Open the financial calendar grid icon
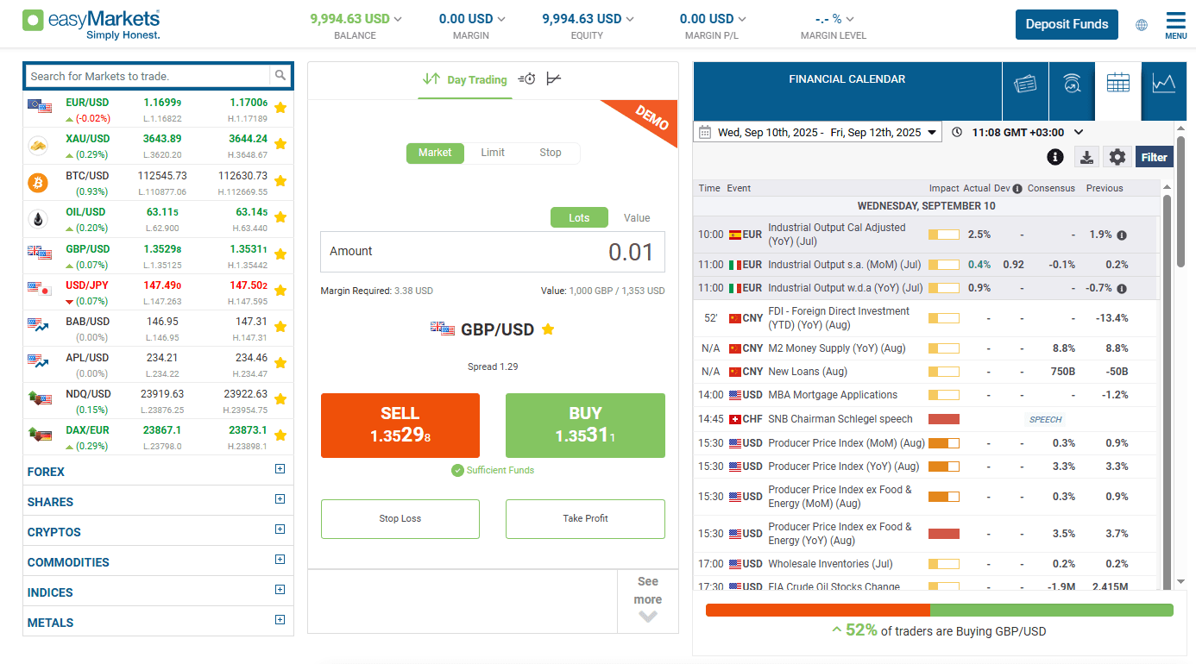1196x664 pixels. coord(1117,84)
